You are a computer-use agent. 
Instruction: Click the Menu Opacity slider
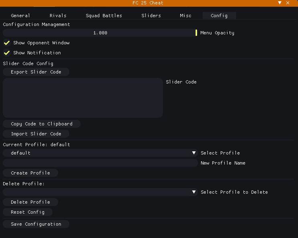(x=100, y=33)
